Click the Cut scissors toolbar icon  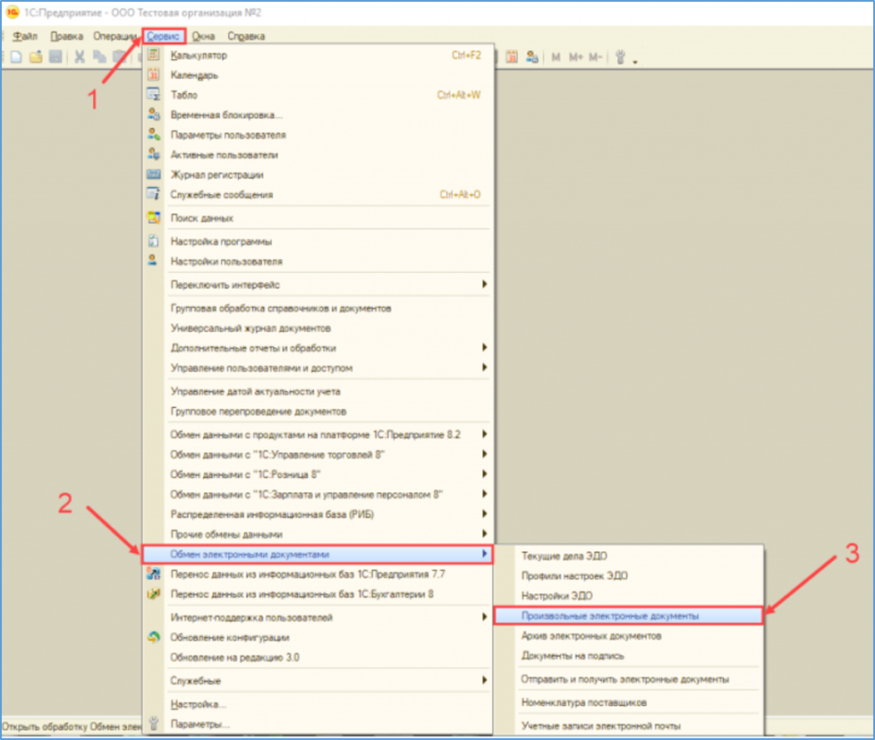80,57
